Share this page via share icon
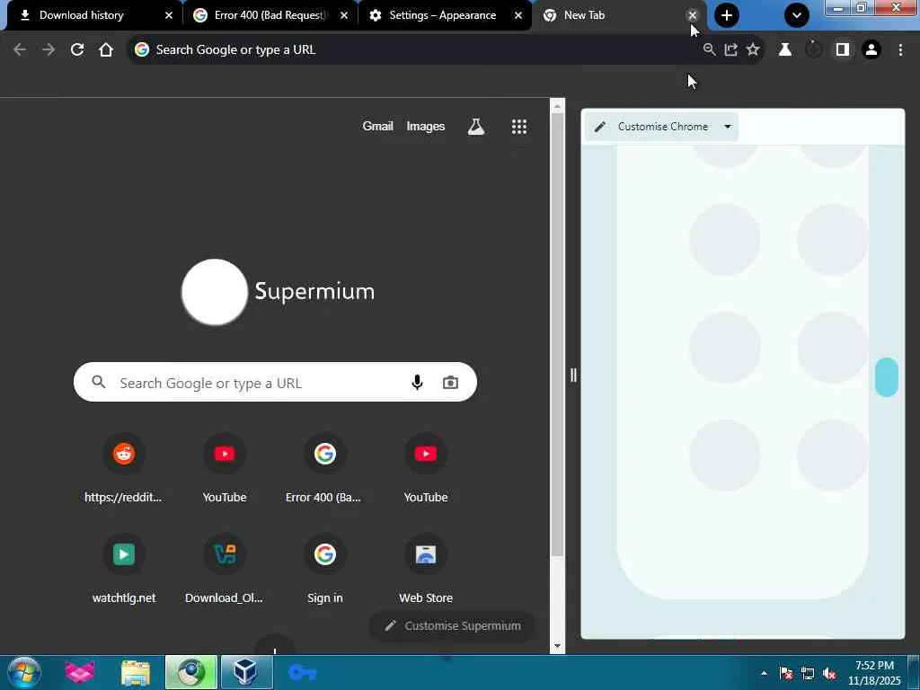The image size is (920, 690). 731,50
